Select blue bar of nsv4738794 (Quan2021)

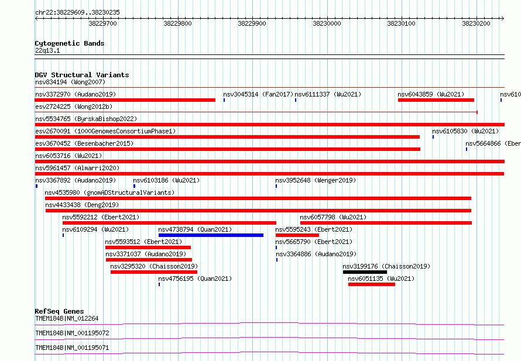[x=211, y=235]
